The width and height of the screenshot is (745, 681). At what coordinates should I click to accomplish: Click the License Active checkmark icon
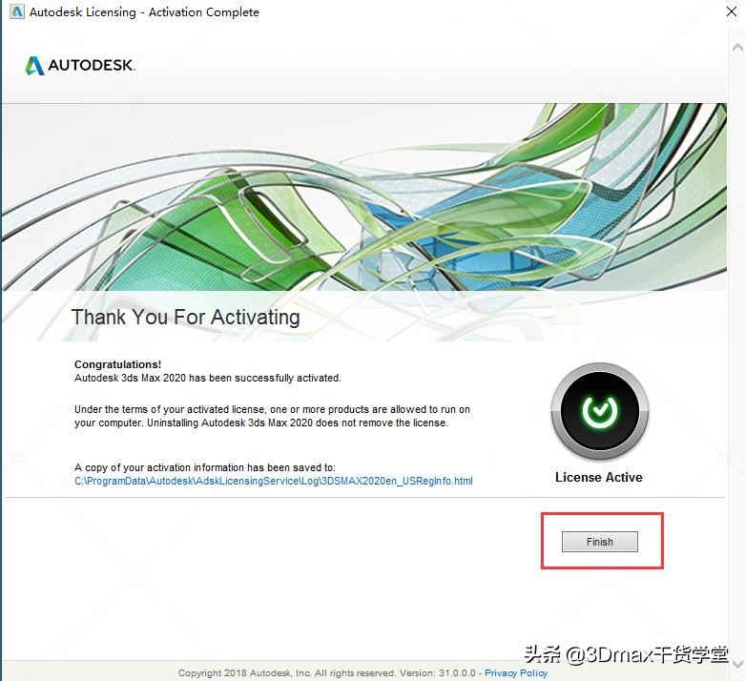600,410
